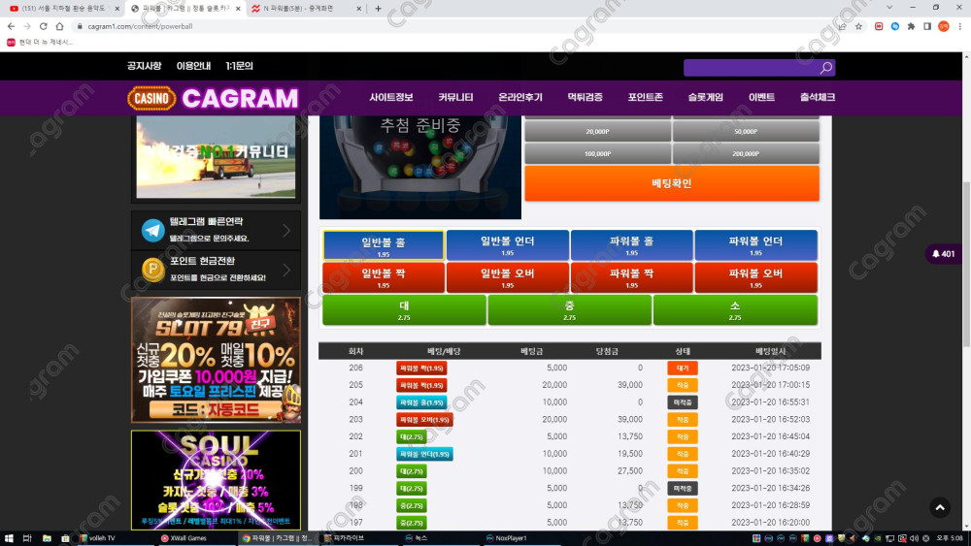Click the search magnifier icon
This screenshot has height=546, width=971.
coord(825,68)
